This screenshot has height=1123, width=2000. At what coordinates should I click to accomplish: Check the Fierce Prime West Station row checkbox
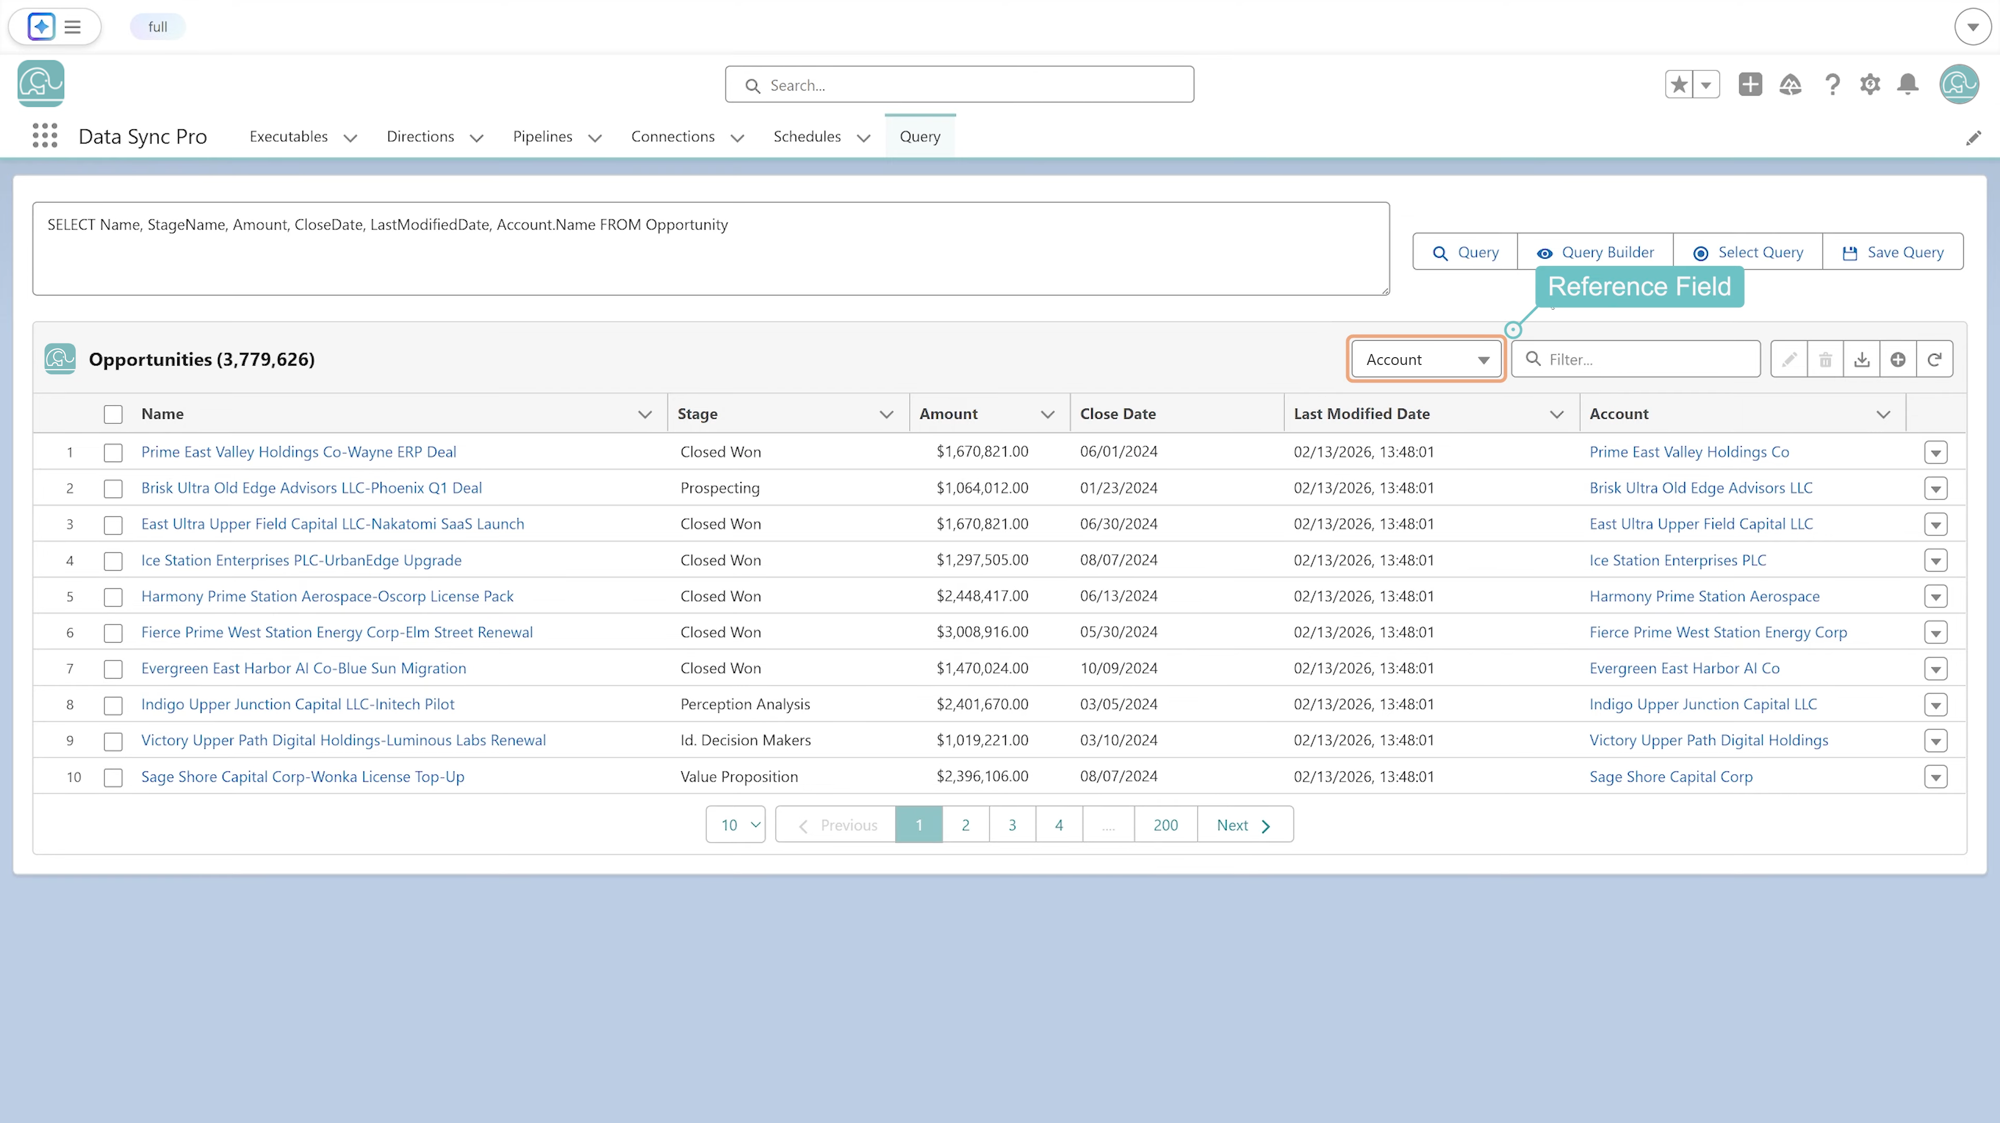point(113,632)
